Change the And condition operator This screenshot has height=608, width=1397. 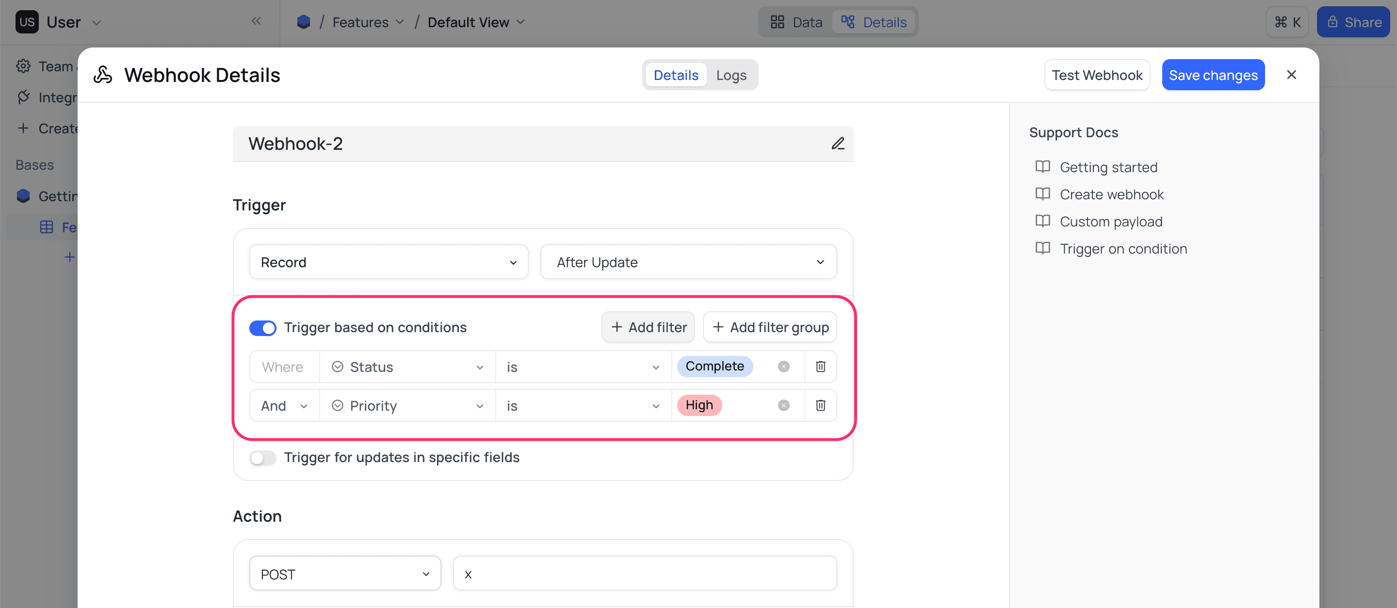(x=283, y=405)
